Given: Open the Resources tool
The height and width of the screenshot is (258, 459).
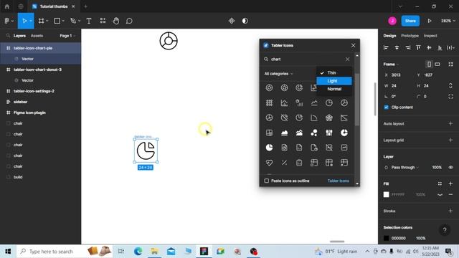Looking at the screenshot, I should coord(103,21).
